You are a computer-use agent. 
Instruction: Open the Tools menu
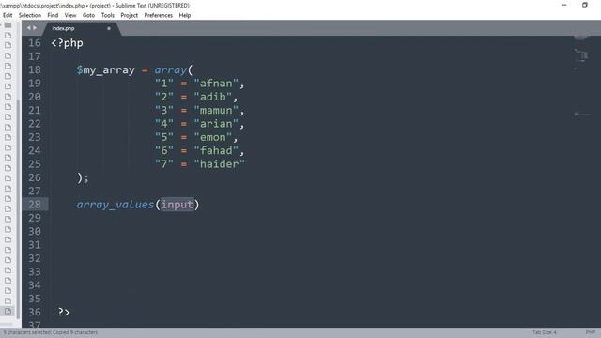(x=108, y=15)
